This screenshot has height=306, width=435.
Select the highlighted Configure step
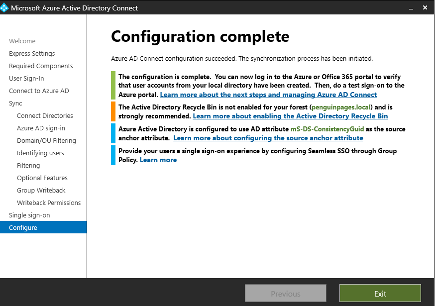(x=43, y=227)
